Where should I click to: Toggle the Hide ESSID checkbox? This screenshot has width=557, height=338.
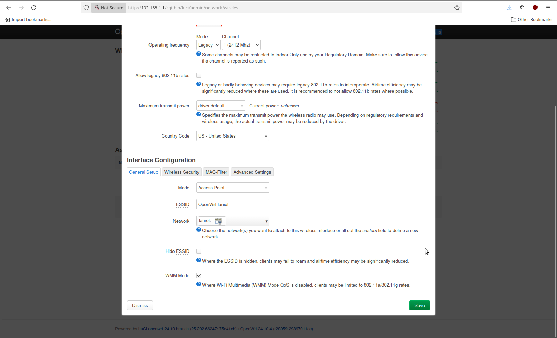(x=199, y=251)
